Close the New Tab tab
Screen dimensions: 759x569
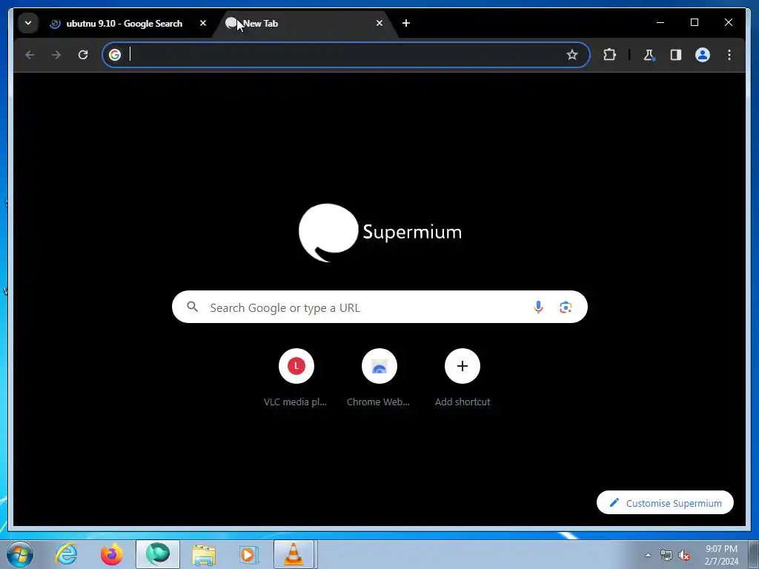pyautogui.click(x=379, y=23)
